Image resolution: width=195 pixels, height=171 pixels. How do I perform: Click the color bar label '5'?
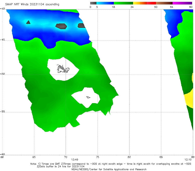(97, 7)
